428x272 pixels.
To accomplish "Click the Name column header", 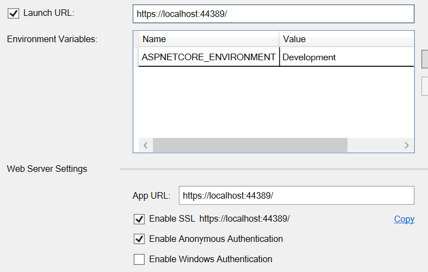I will click(208, 39).
